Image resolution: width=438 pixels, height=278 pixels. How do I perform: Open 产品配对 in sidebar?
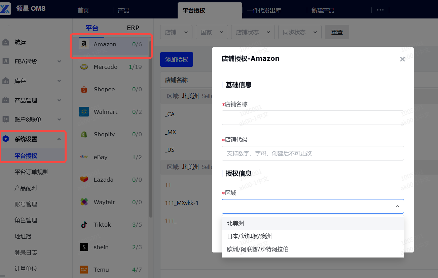click(x=26, y=188)
